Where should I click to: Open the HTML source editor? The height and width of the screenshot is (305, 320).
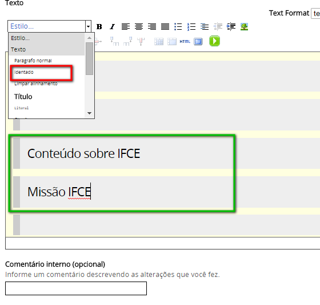[x=185, y=42]
